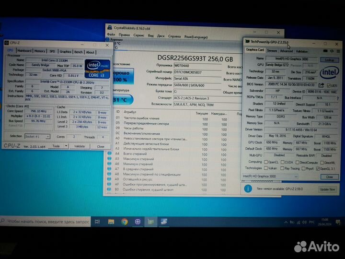The width and height of the screenshot is (345, 259).
Task: Toggle the CUDA checkbox
Action: click(x=283, y=162)
